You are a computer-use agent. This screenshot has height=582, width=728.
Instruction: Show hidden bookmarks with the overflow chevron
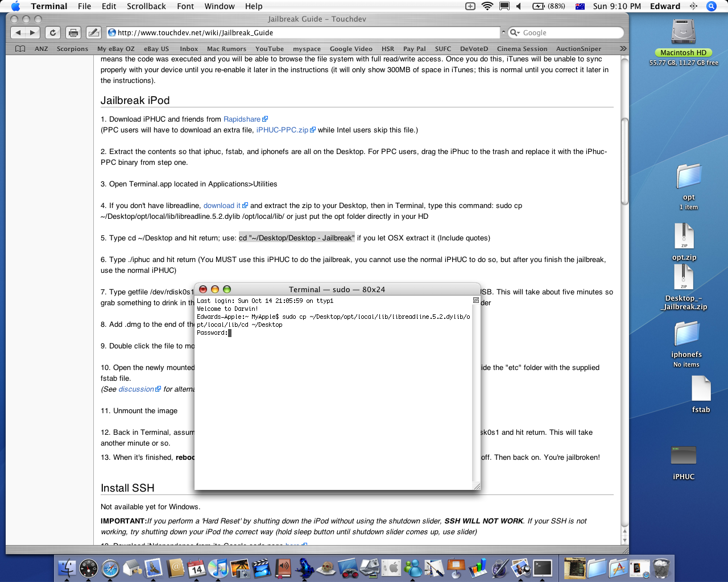pyautogui.click(x=623, y=49)
